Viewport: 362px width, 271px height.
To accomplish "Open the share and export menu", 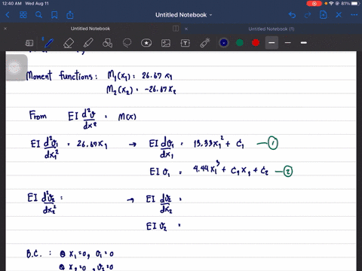I will (70, 15).
